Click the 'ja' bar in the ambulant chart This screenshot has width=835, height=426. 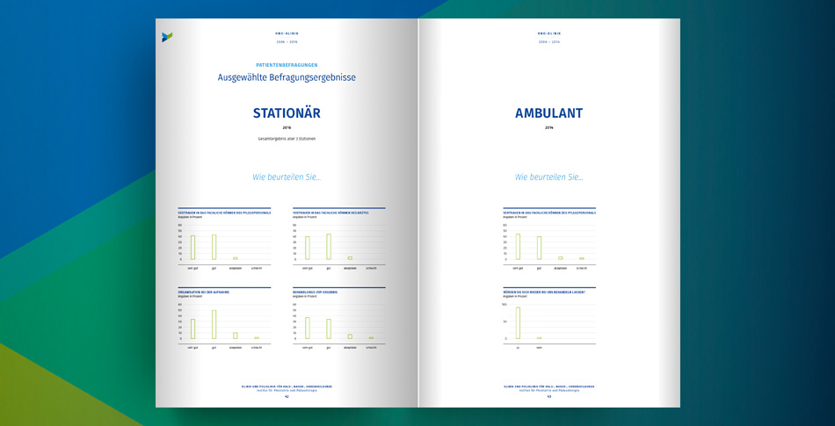518,322
